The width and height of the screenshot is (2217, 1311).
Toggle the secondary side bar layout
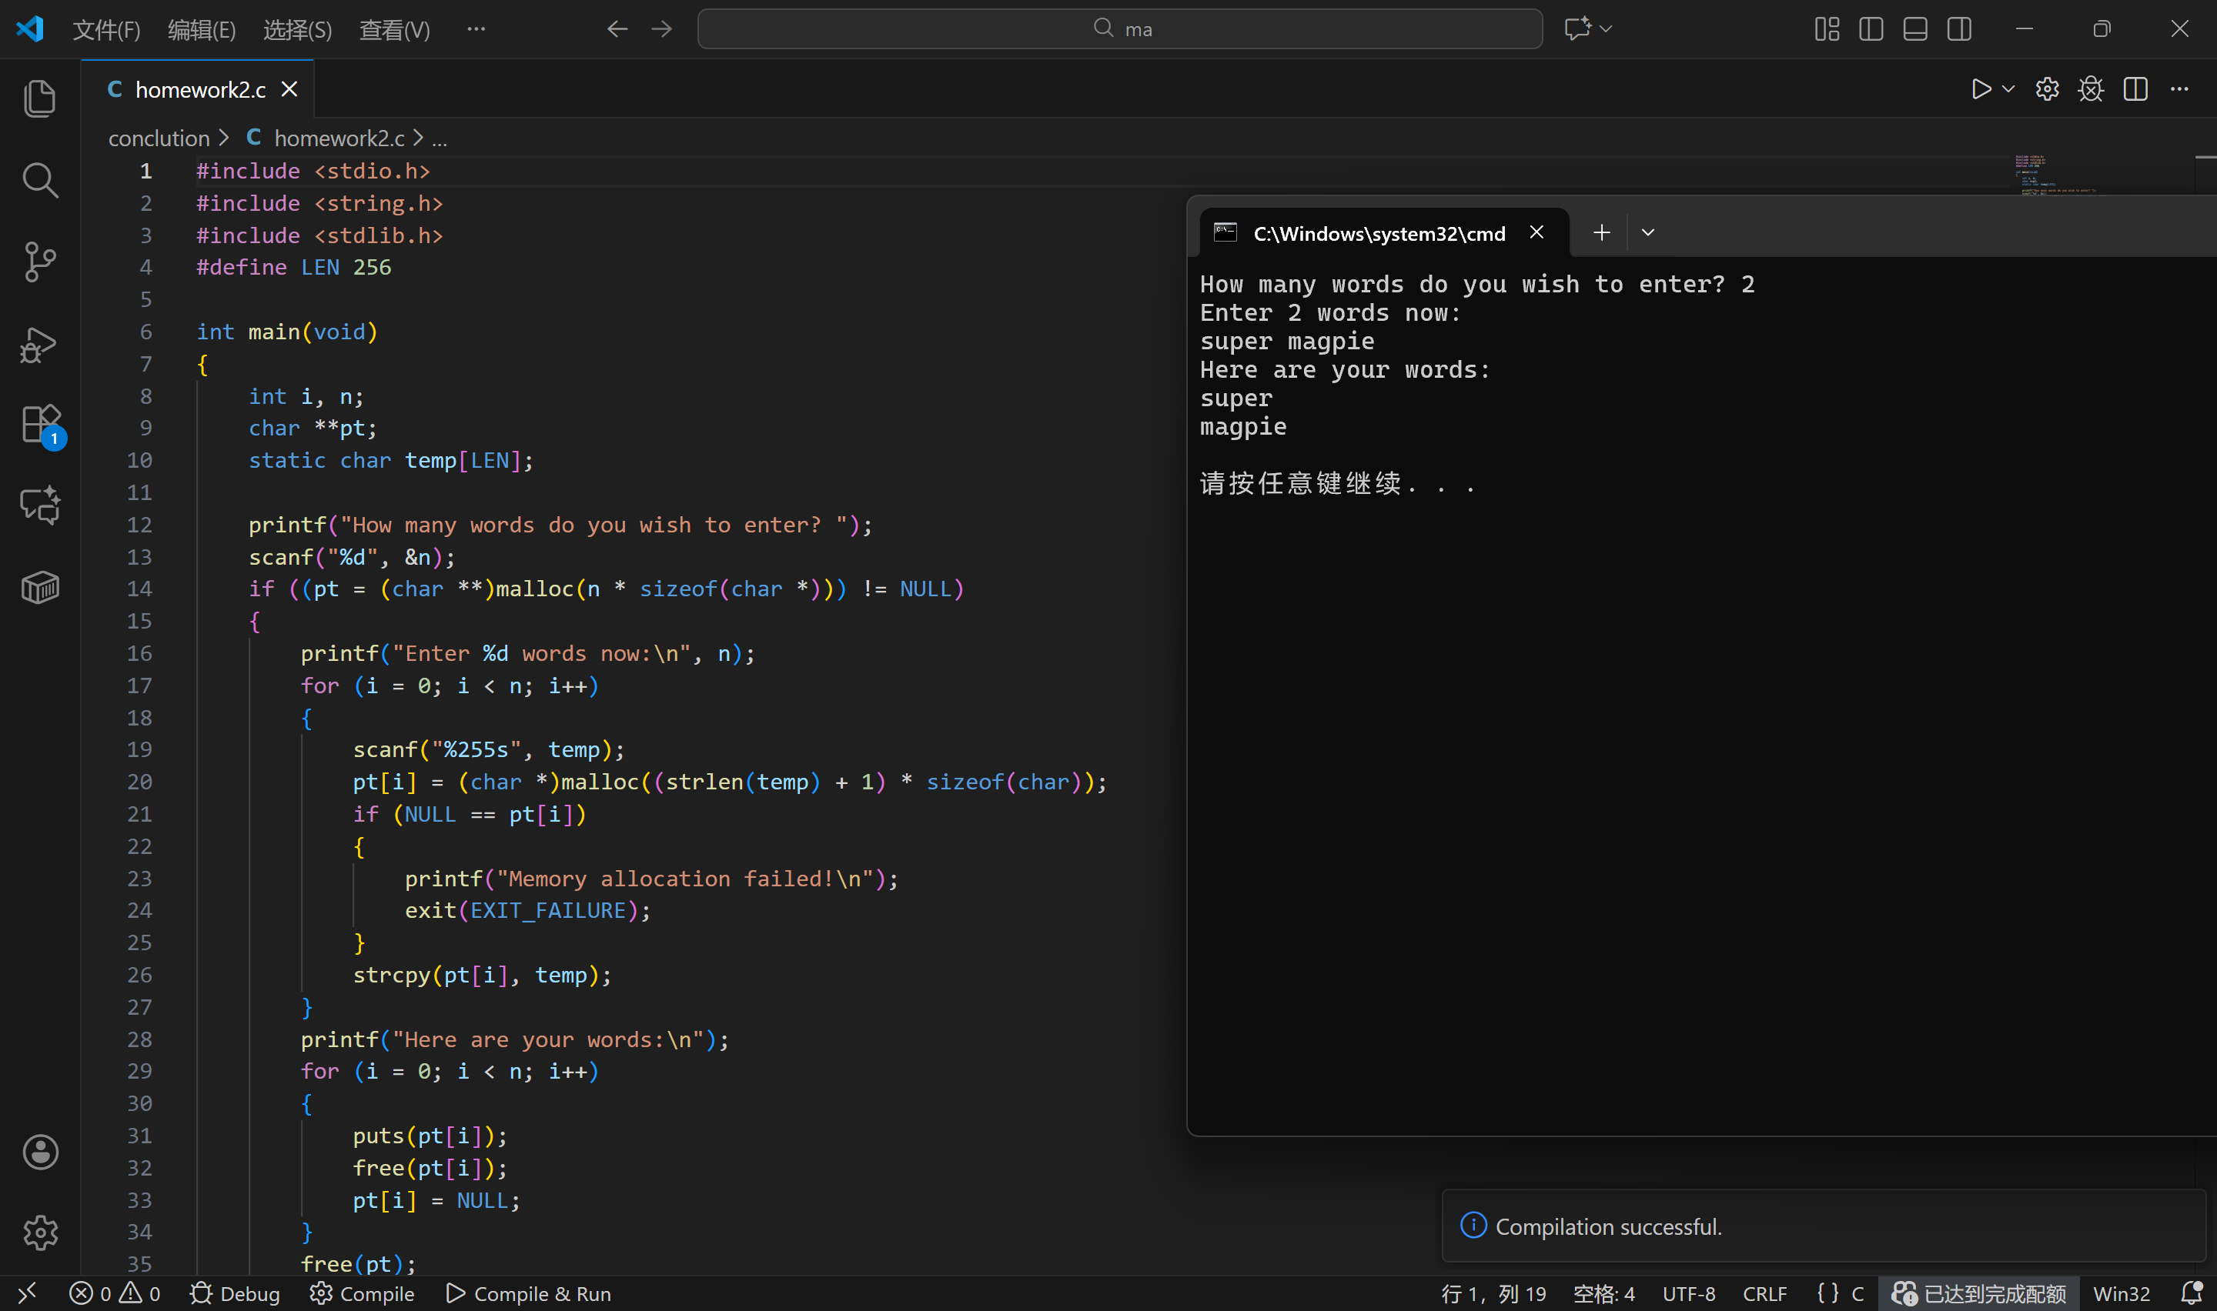pos(1959,29)
